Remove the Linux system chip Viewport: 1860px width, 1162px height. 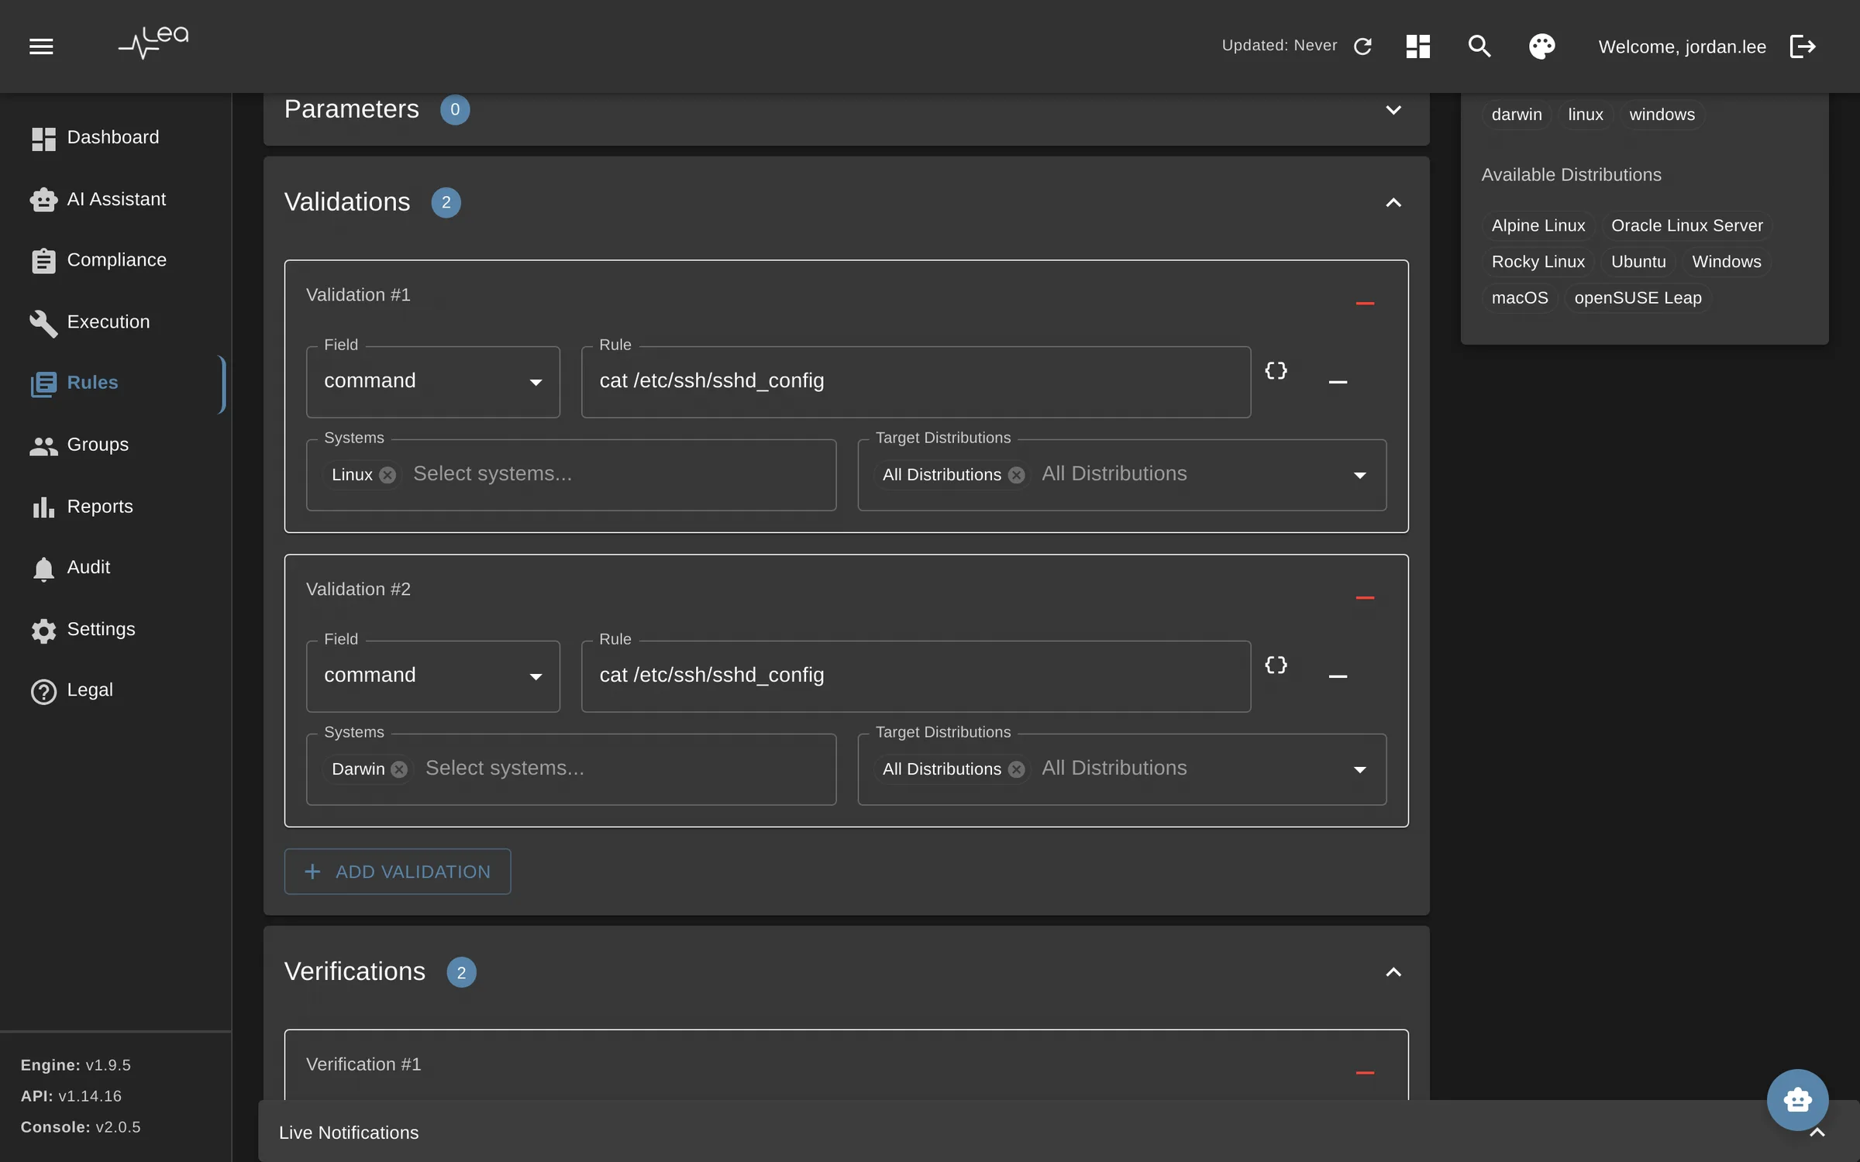tap(387, 475)
